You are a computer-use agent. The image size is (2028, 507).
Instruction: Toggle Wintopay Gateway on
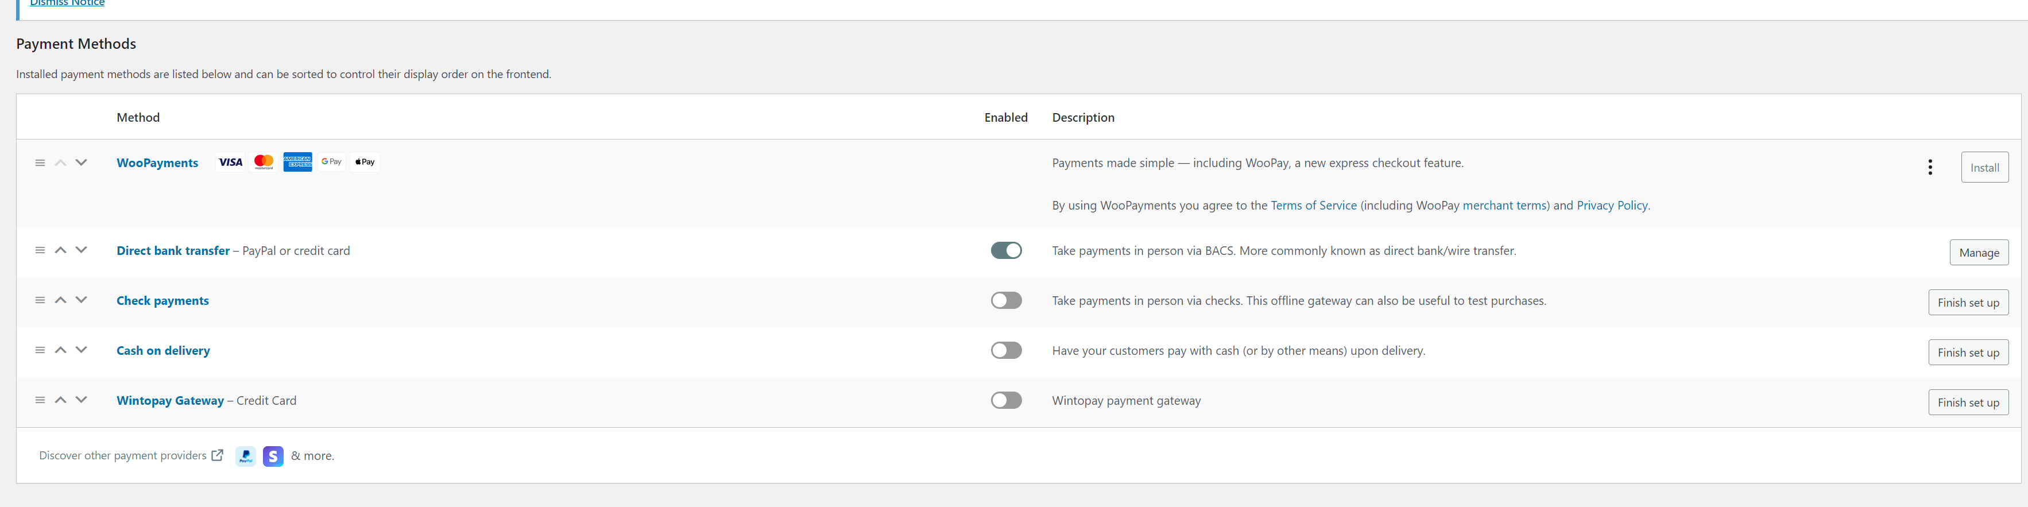1005,400
